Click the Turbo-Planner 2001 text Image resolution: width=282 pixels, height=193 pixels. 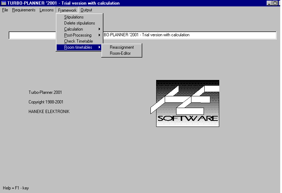(45, 92)
